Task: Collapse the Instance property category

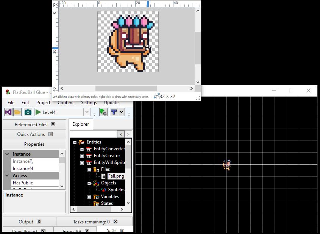Action: pyautogui.click(x=7, y=154)
